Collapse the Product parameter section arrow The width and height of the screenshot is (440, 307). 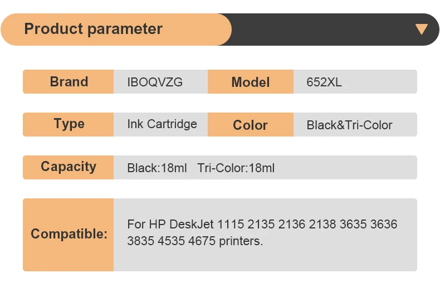(421, 29)
